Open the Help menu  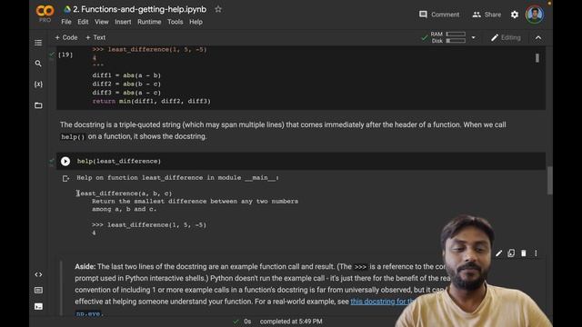(196, 22)
